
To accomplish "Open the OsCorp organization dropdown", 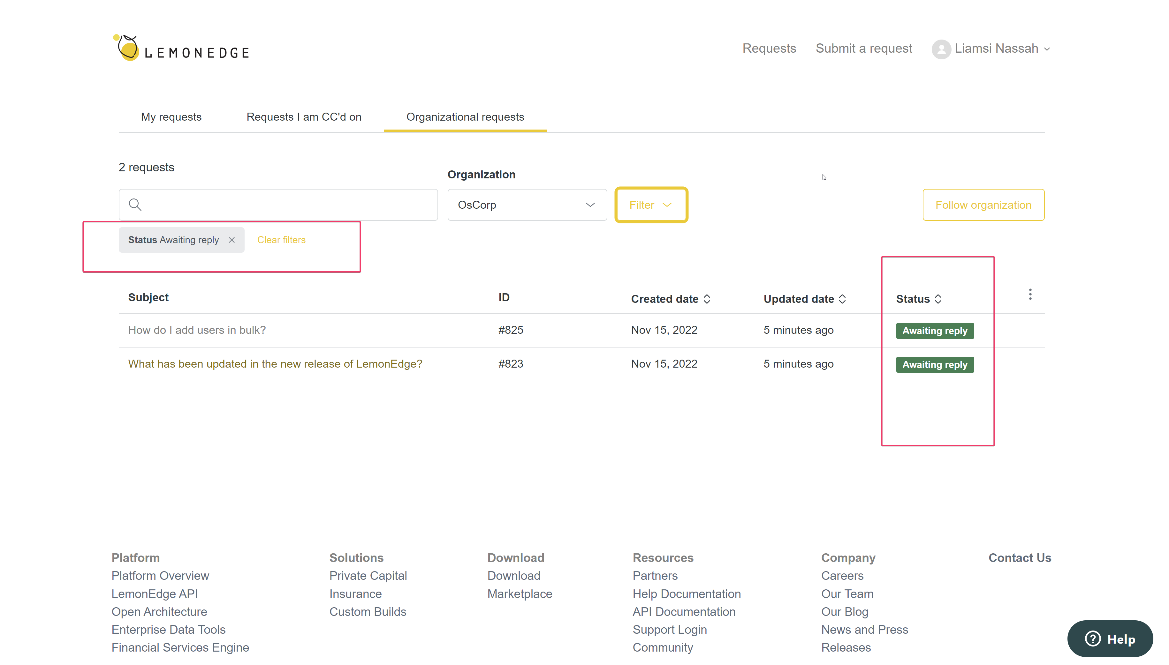I will coord(527,205).
